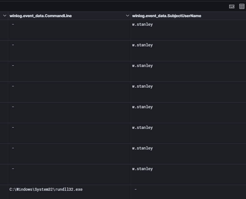Select w.stanley in the seventh row

[142, 148]
